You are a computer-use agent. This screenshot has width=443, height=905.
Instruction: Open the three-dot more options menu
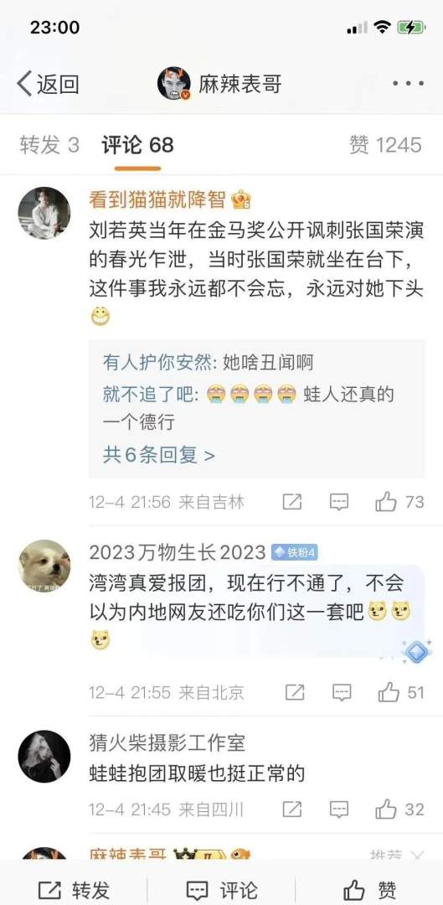click(408, 84)
